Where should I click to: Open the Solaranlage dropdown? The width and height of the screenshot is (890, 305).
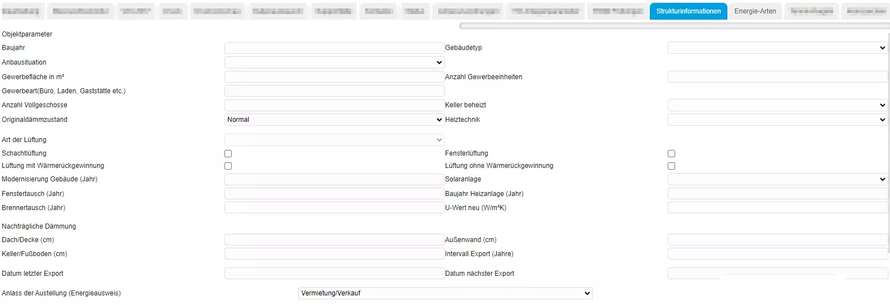777,179
